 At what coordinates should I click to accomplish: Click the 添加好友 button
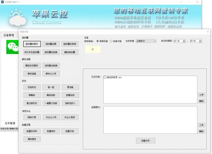(x=32, y=87)
